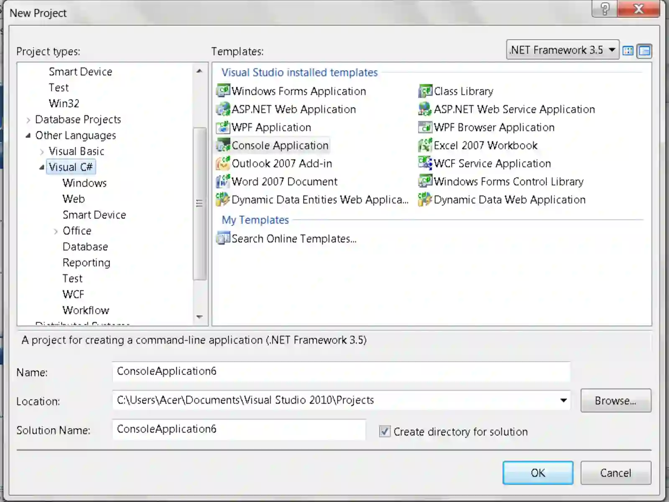This screenshot has height=502, width=669.
Task: Select the Visual Basic tree item
Action: [x=77, y=151]
